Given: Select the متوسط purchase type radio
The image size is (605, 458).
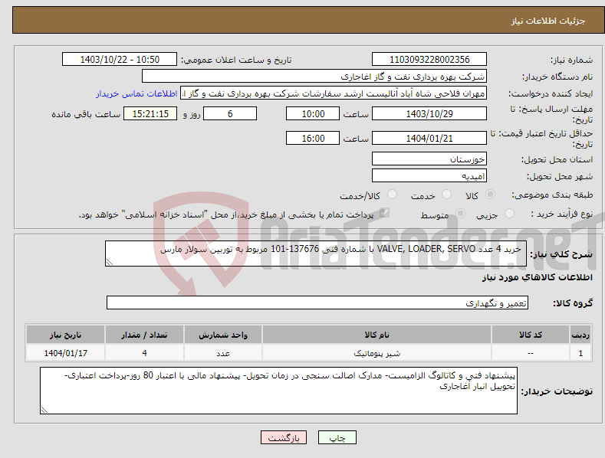Looking at the screenshot, I should (x=460, y=213).
